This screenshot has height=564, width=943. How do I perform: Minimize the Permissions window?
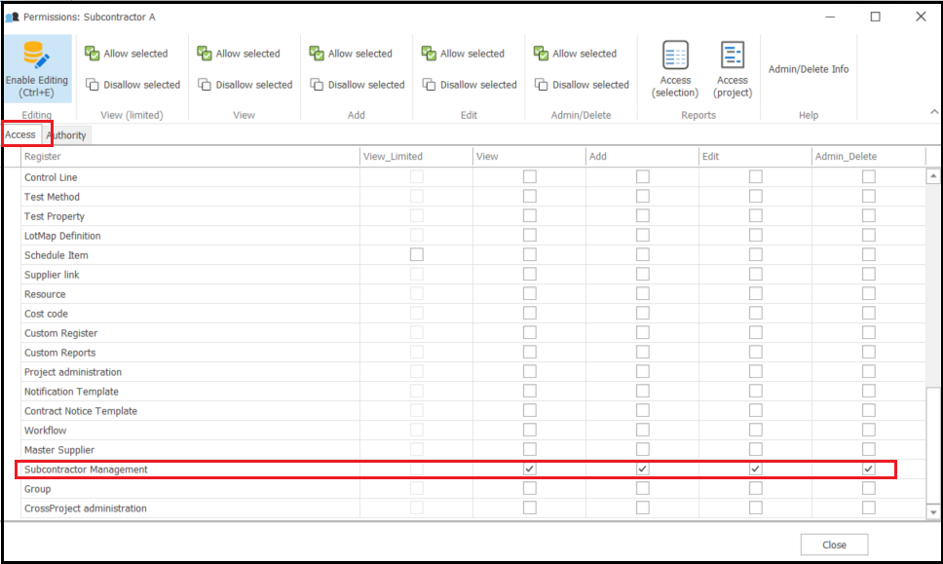point(830,17)
